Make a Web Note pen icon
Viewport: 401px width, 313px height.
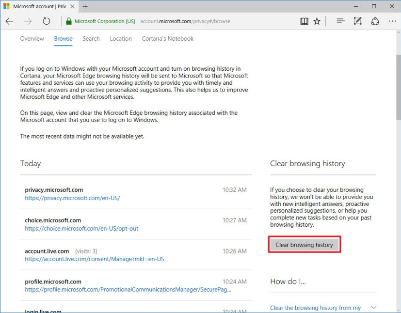point(357,21)
